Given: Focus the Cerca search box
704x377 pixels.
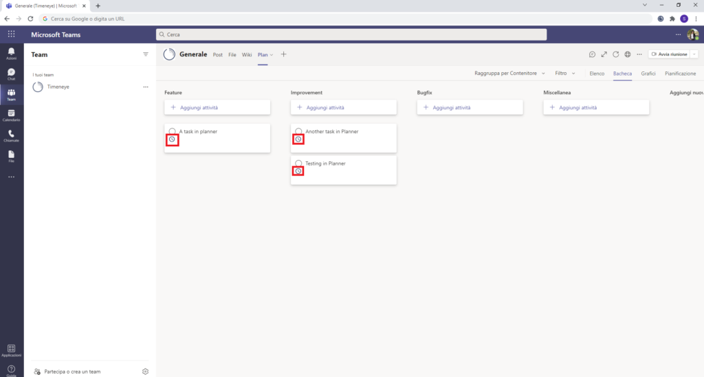Looking at the screenshot, I should pyautogui.click(x=351, y=34).
